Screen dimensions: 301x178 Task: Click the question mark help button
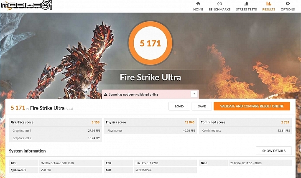point(194,94)
